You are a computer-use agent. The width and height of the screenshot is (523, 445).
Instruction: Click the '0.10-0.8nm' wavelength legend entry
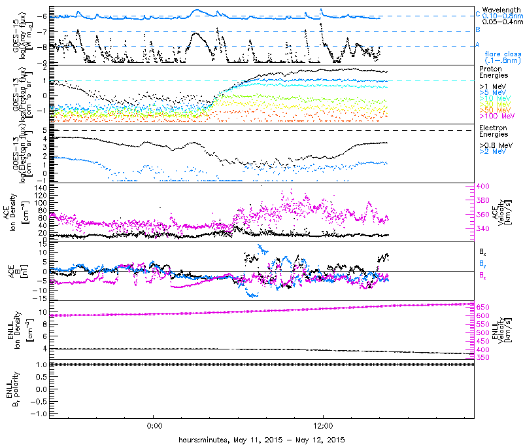(x=502, y=16)
